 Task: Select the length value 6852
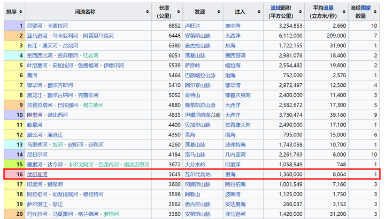coord(174,26)
